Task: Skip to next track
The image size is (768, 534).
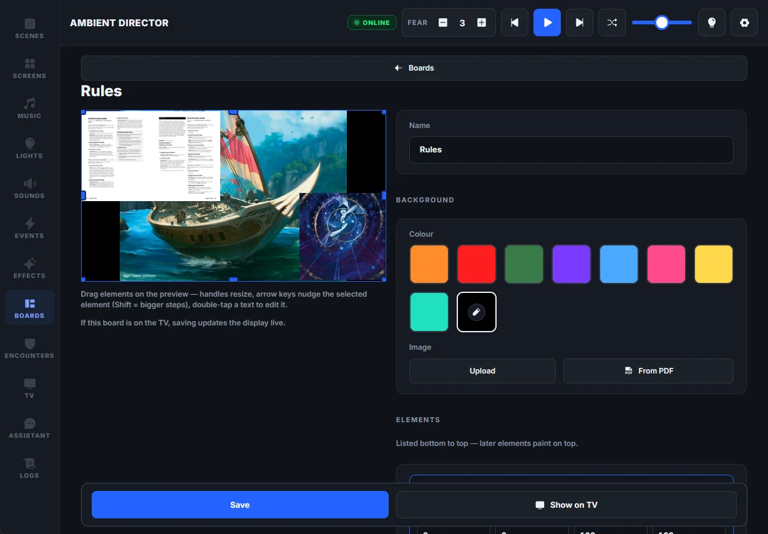Action: click(580, 22)
